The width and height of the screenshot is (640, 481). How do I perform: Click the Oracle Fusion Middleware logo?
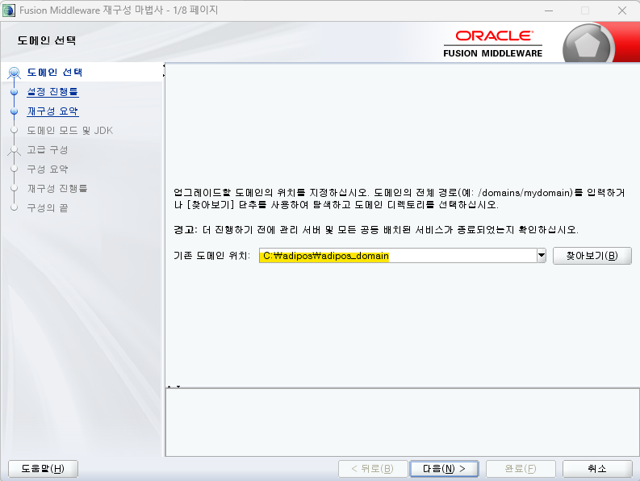492,44
